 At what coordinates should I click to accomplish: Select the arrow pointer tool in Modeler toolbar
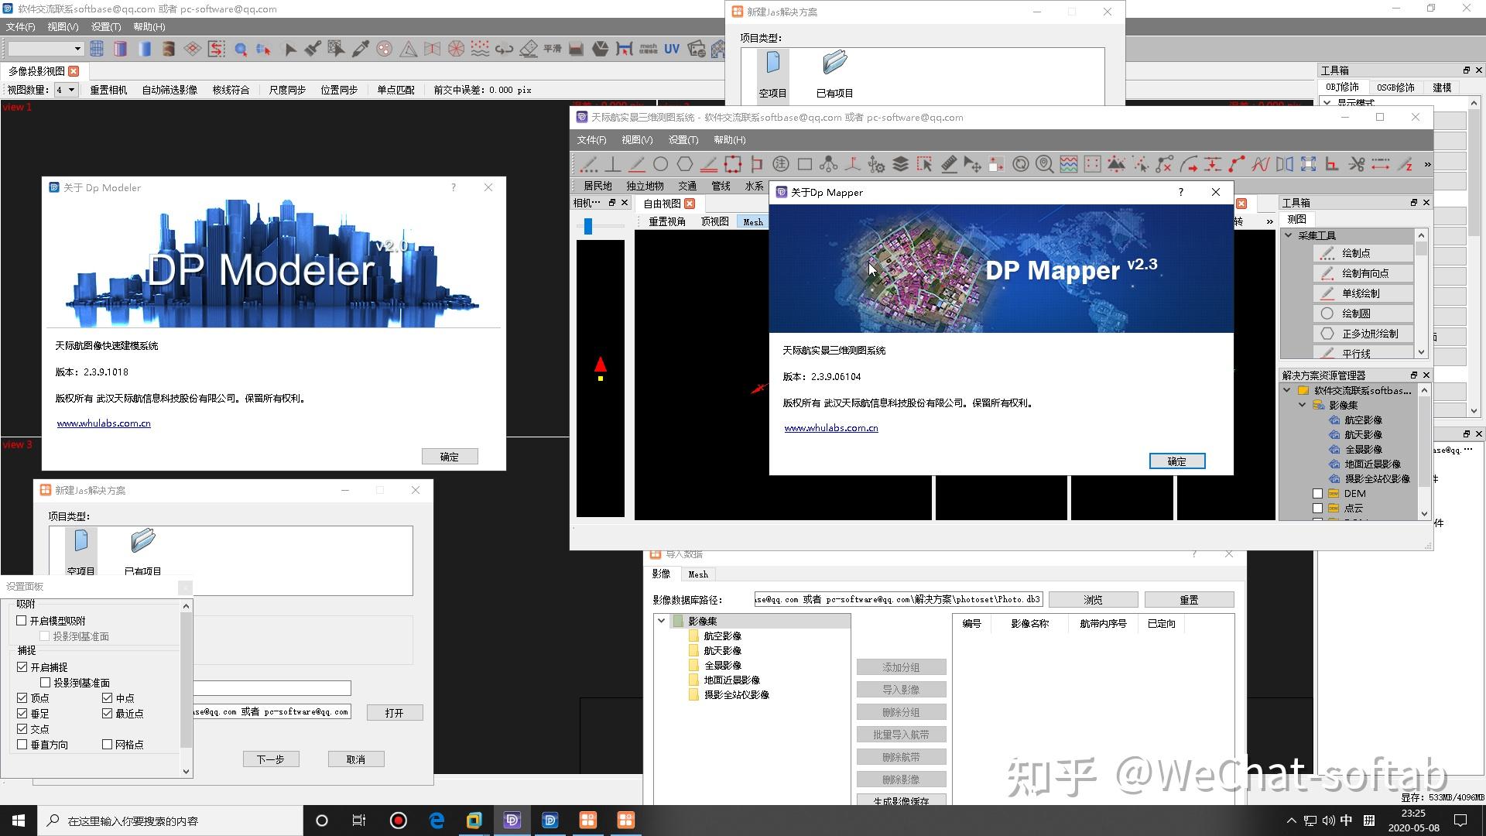[289, 50]
